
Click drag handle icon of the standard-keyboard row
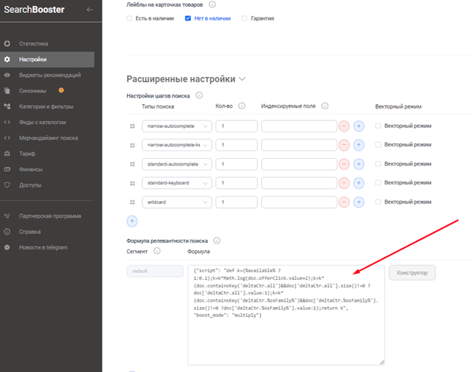pyautogui.click(x=132, y=183)
